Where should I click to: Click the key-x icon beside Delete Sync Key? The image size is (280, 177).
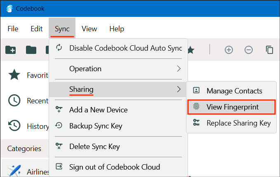pos(59,146)
